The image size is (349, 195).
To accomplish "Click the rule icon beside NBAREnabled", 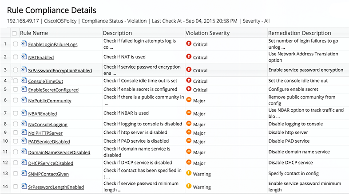I will 24,113.
